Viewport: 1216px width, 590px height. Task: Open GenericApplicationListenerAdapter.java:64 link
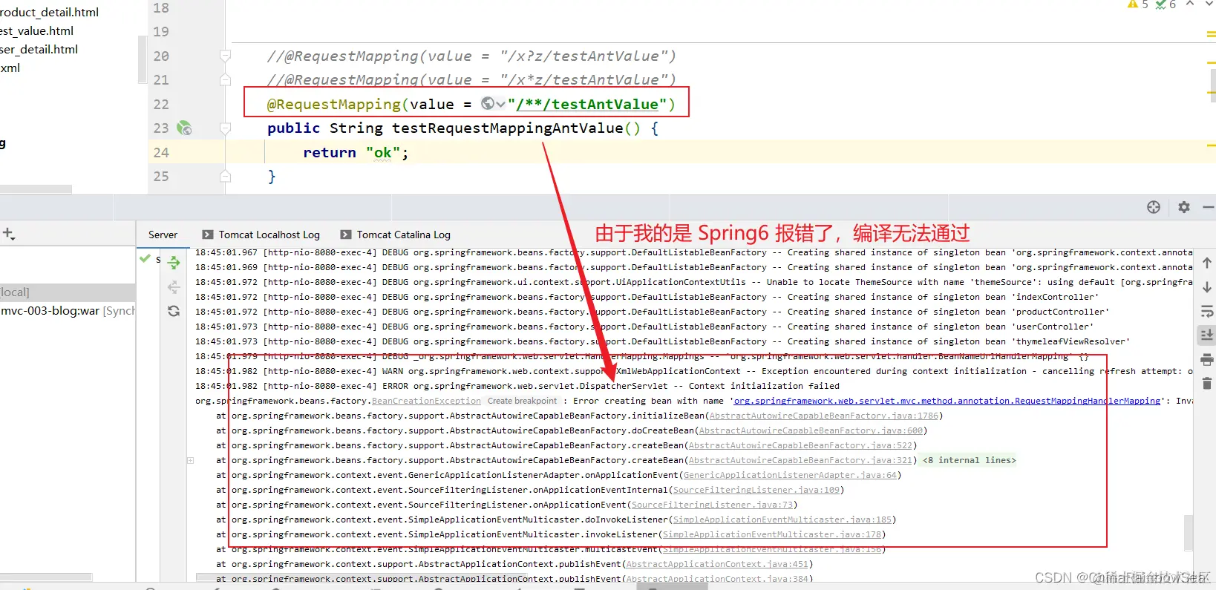click(790, 475)
